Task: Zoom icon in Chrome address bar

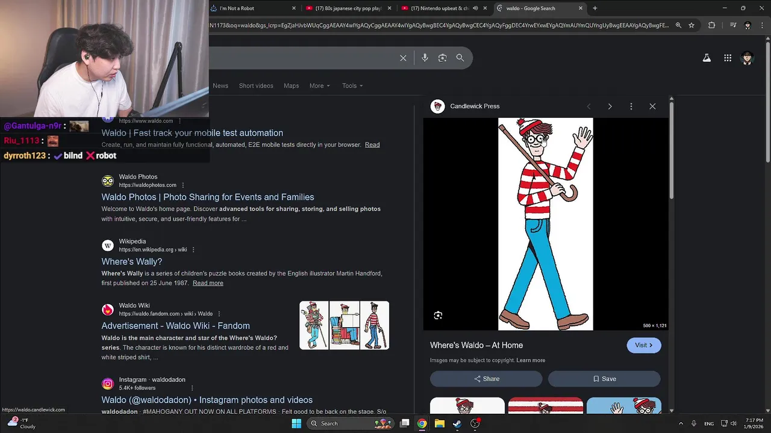Action: [x=678, y=25]
